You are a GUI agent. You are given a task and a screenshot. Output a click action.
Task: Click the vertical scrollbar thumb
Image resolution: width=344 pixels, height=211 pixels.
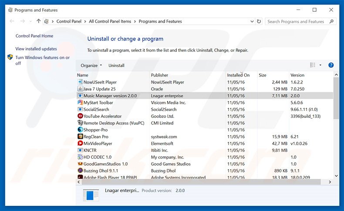tap(336, 98)
